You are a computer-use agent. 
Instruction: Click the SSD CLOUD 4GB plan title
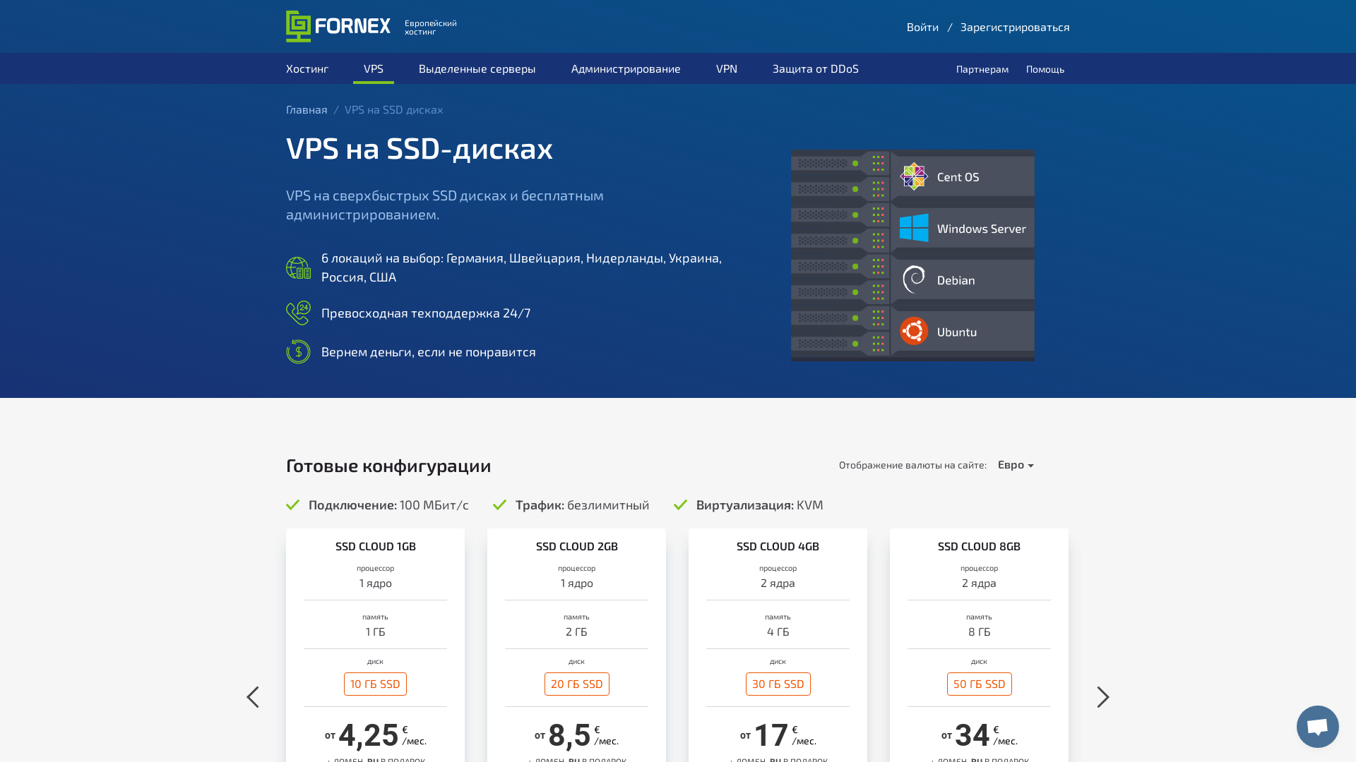(778, 546)
